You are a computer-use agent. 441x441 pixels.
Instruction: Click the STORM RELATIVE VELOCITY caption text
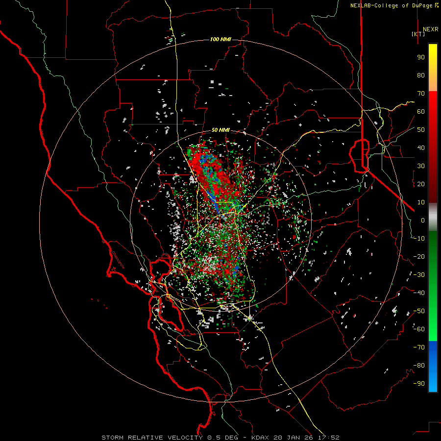tap(153, 438)
